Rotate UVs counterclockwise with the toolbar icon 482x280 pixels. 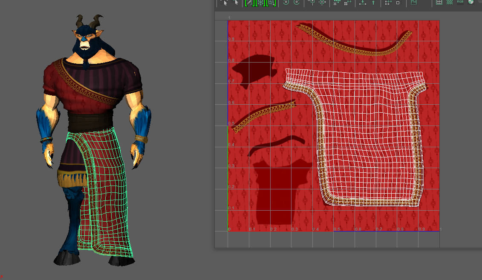pos(286,2)
